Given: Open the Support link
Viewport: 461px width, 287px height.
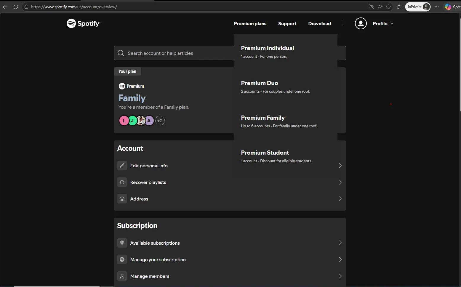Looking at the screenshot, I should pyautogui.click(x=287, y=24).
